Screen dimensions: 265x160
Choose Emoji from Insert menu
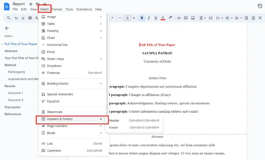(x=72, y=52)
